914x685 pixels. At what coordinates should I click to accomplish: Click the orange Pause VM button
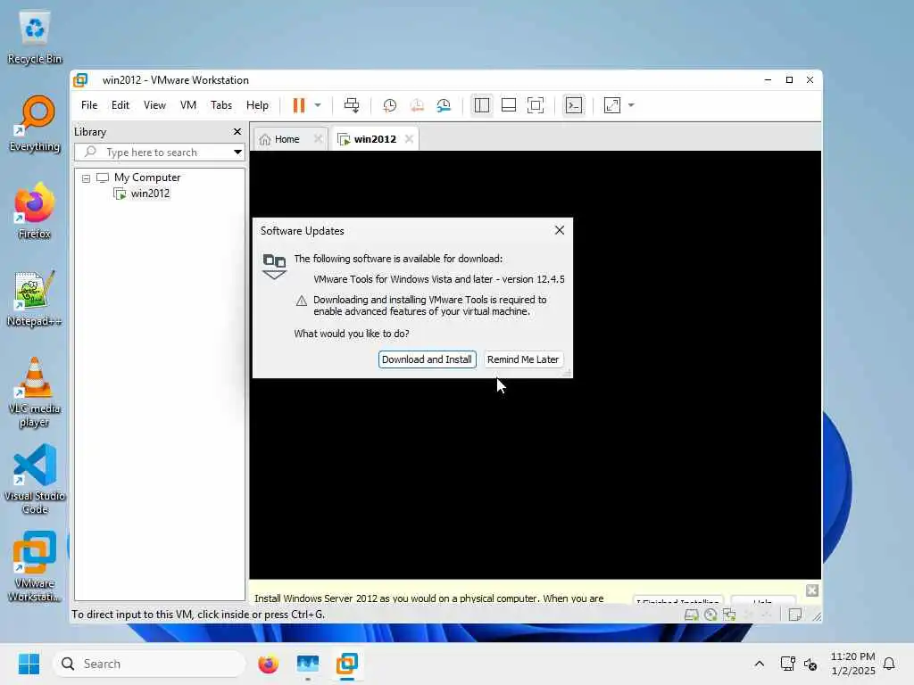click(x=298, y=105)
